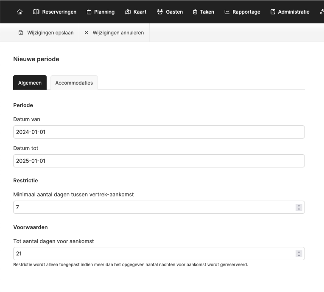Click the save disk icon
The image size is (324, 292).
[21, 32]
